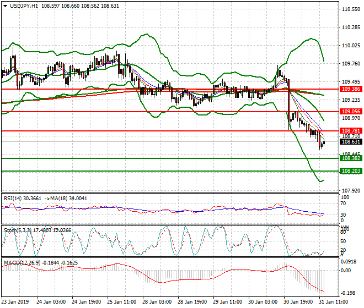Select the red 108.781 price level label

(351, 131)
